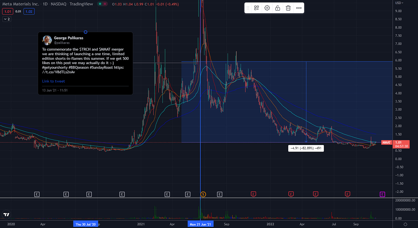Open chart settings gear at time axis end
This screenshot has height=228, width=418.
point(405,224)
